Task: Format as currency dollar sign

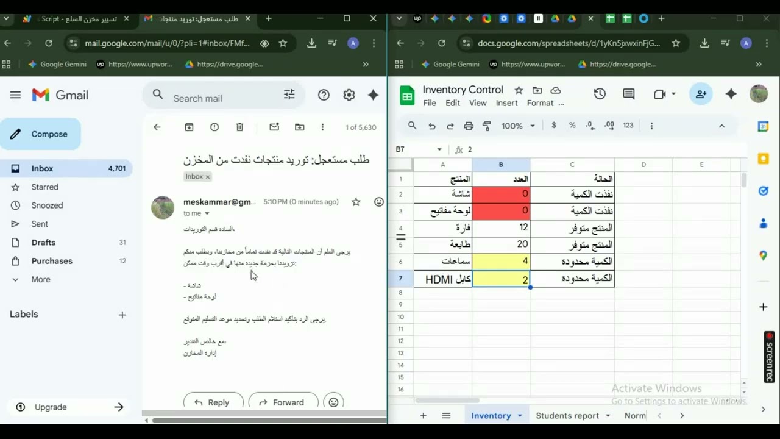Action: click(553, 126)
